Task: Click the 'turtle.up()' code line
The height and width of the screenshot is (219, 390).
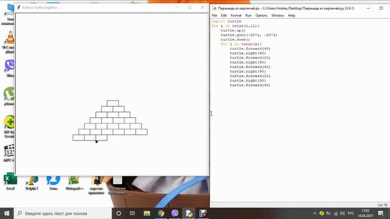Action: 233,30
